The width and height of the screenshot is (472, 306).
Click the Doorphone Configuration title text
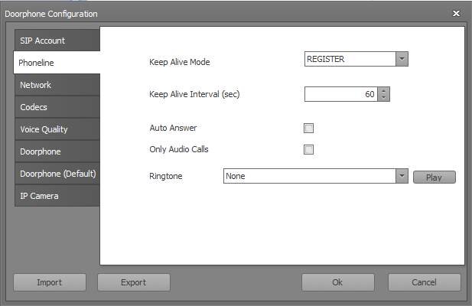point(51,14)
